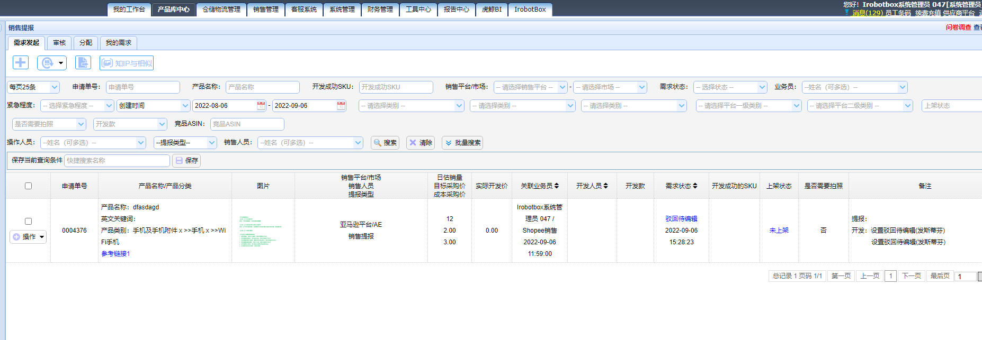Open the 请选择平台二级类别 dropdown

860,106
